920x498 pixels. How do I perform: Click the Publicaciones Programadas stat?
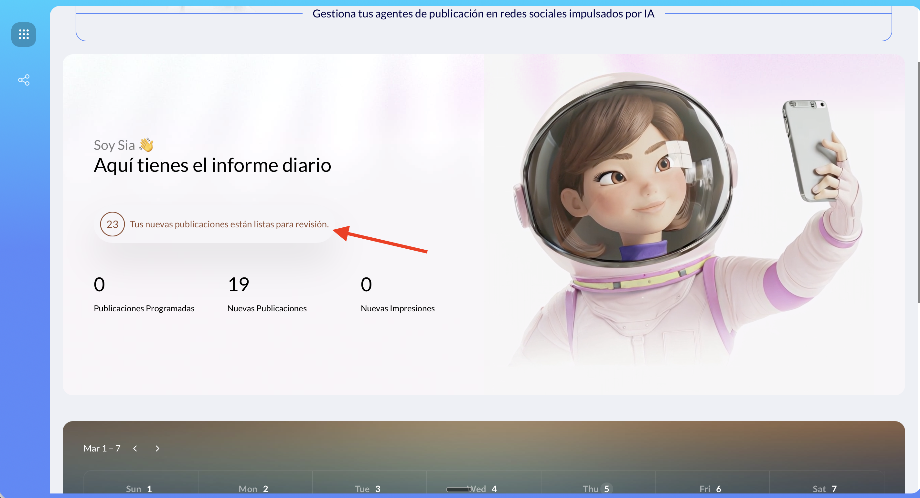(144, 308)
